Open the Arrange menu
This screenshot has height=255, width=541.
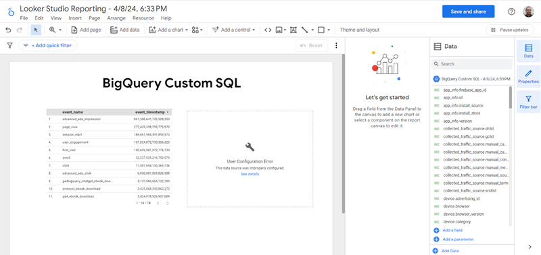(116, 18)
